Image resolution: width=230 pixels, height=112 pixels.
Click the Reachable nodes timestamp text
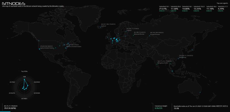click(201, 106)
